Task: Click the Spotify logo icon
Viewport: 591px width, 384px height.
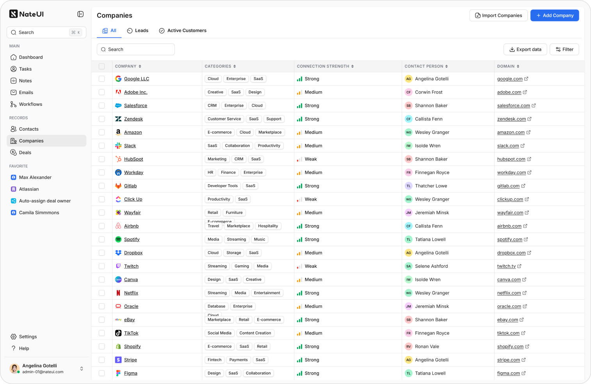Action: click(118, 239)
